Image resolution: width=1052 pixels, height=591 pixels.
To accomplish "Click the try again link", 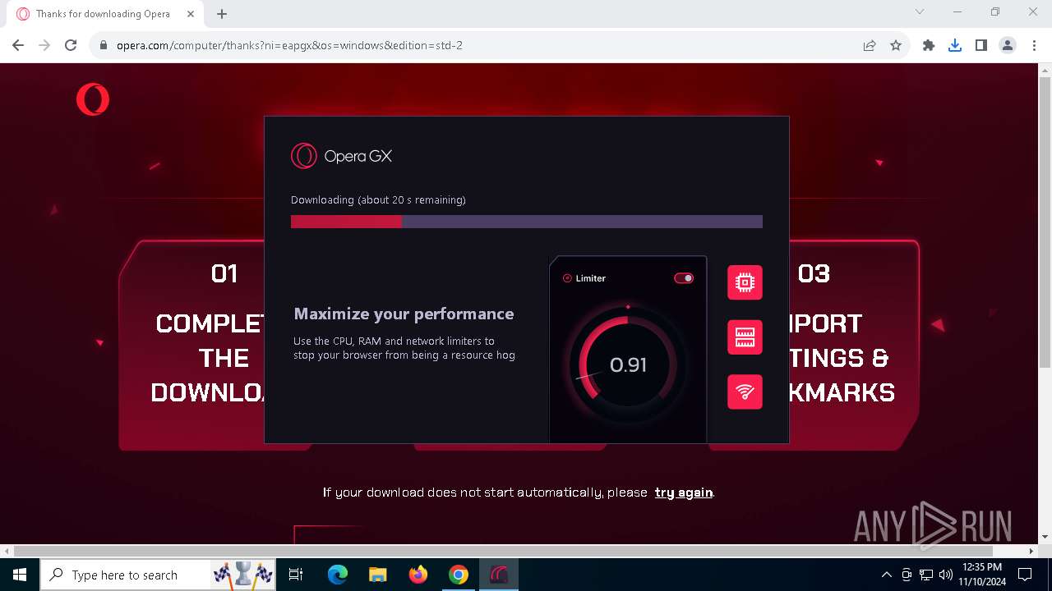I will click(684, 492).
